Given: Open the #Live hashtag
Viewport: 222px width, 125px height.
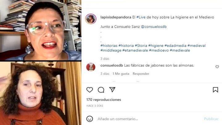Looking at the screenshot, I should (141, 17).
